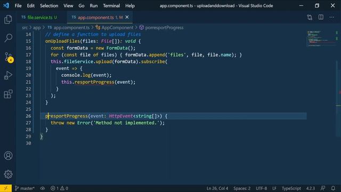Split the editor to the right
The image size is (341, 192).
pyautogui.click(x=321, y=17)
